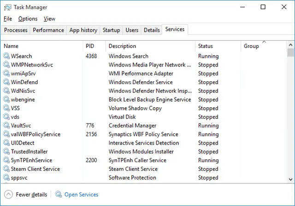Click PID 2156 of valWBFPolicyService
The height and width of the screenshot is (206, 295).
91,134
